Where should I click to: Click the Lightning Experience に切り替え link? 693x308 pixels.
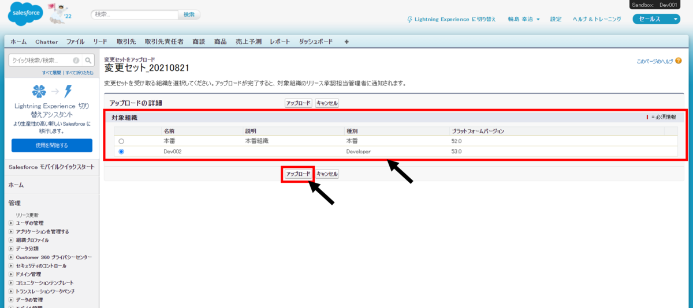(451, 19)
